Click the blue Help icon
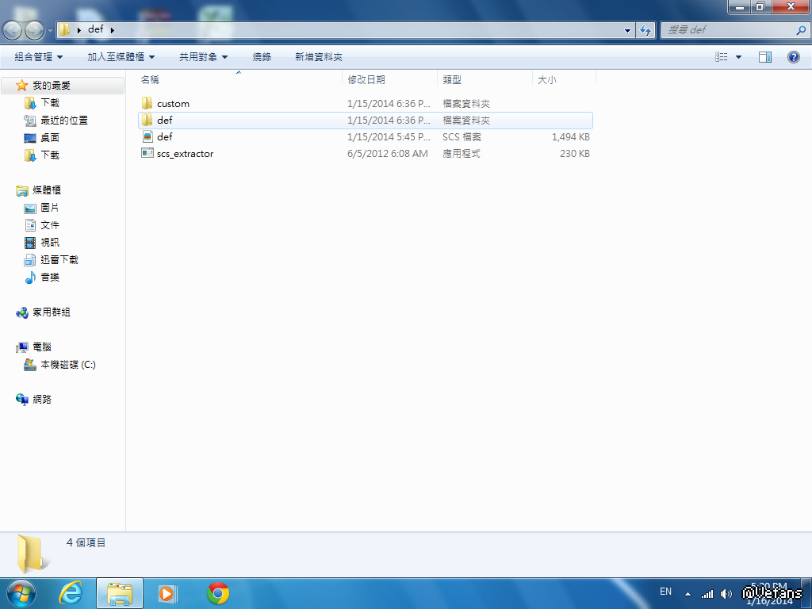 793,57
